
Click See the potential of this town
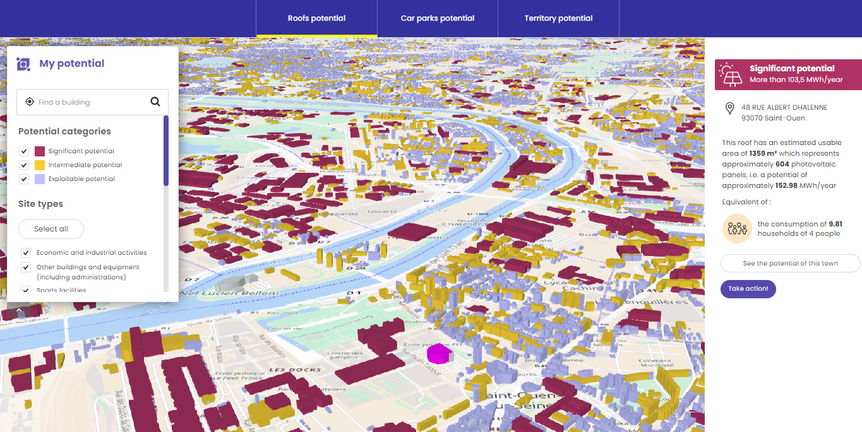[790, 264]
